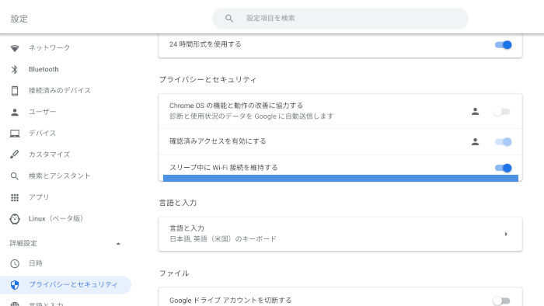Viewport: 544px width, 306px height.
Task: Select プライバシーとセキュリティ sidebar item
Action: pos(65,285)
